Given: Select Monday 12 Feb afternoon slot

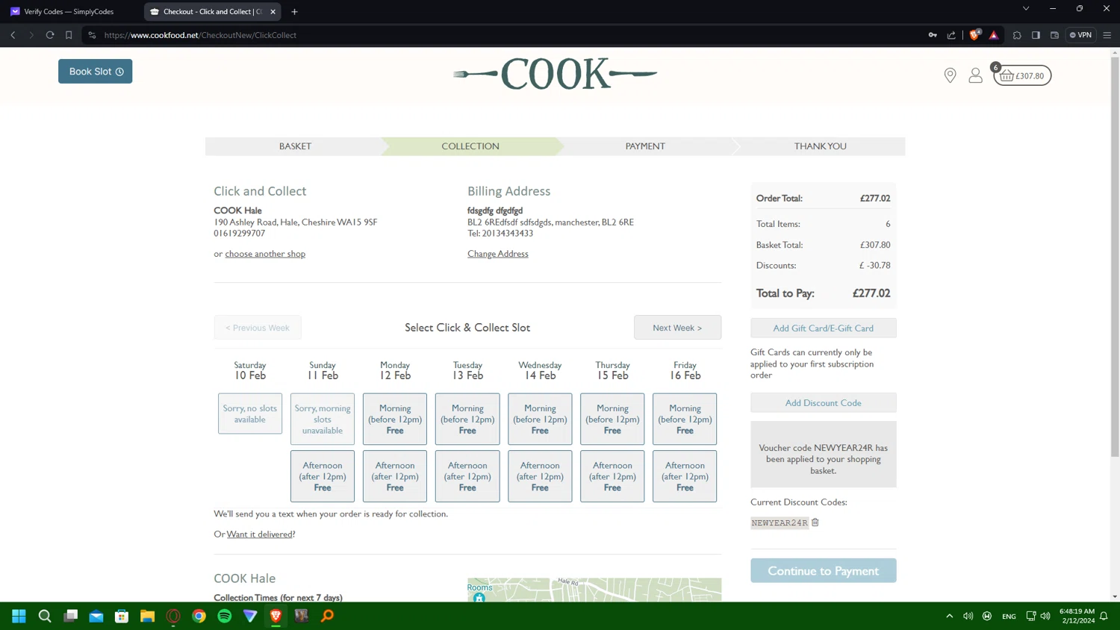Looking at the screenshot, I should (395, 476).
